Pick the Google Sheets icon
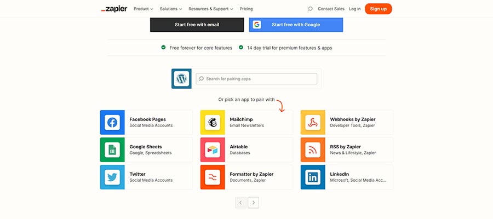Screen dimensions: 493x219 point(112,149)
